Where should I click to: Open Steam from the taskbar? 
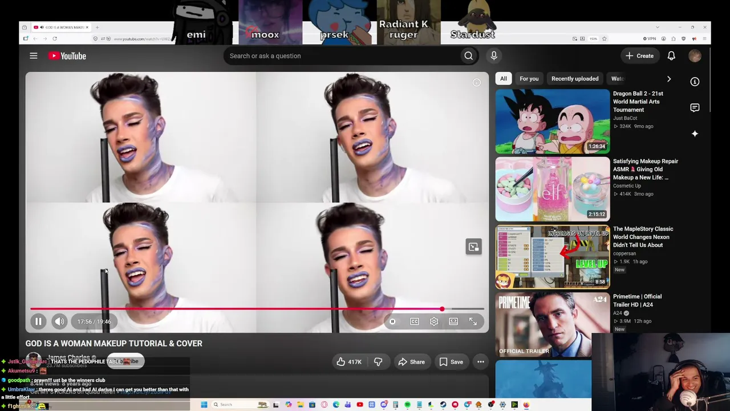click(x=443, y=405)
